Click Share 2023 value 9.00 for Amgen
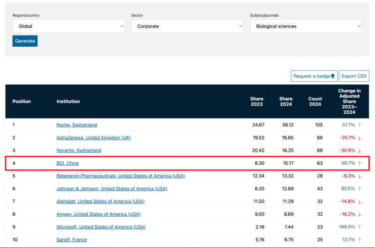The height and width of the screenshot is (248, 375). (260, 214)
